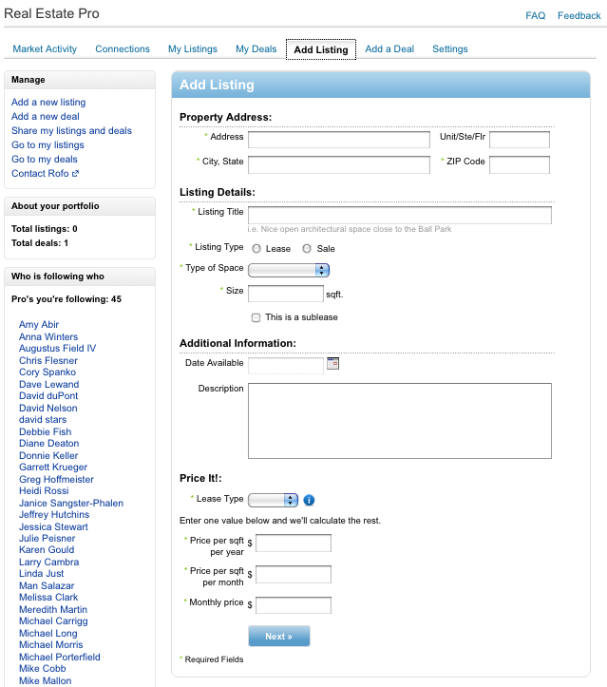
Task: Open Anna Winters' profile
Action: pyautogui.click(x=48, y=337)
